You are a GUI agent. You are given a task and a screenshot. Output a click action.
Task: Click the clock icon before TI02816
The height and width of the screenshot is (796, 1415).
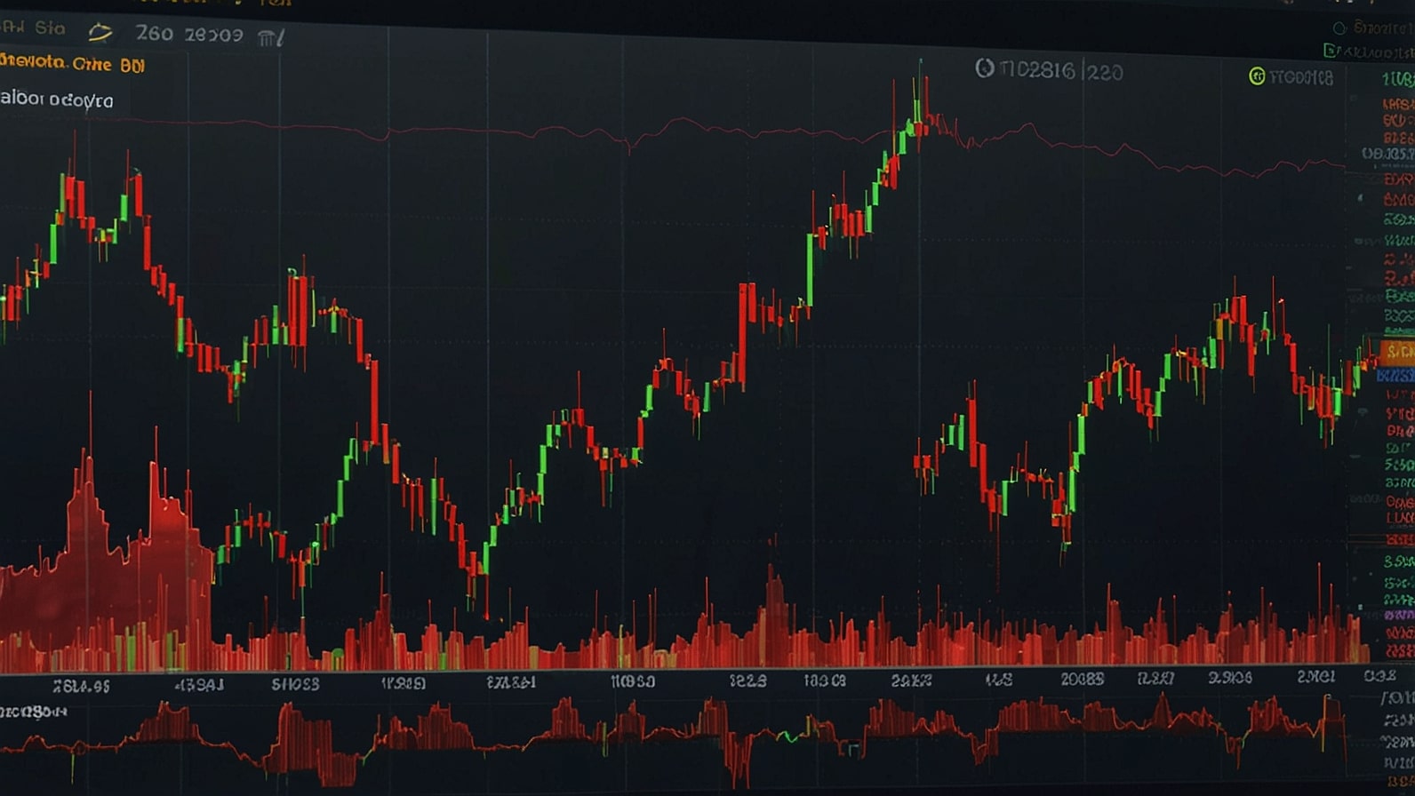(984, 68)
